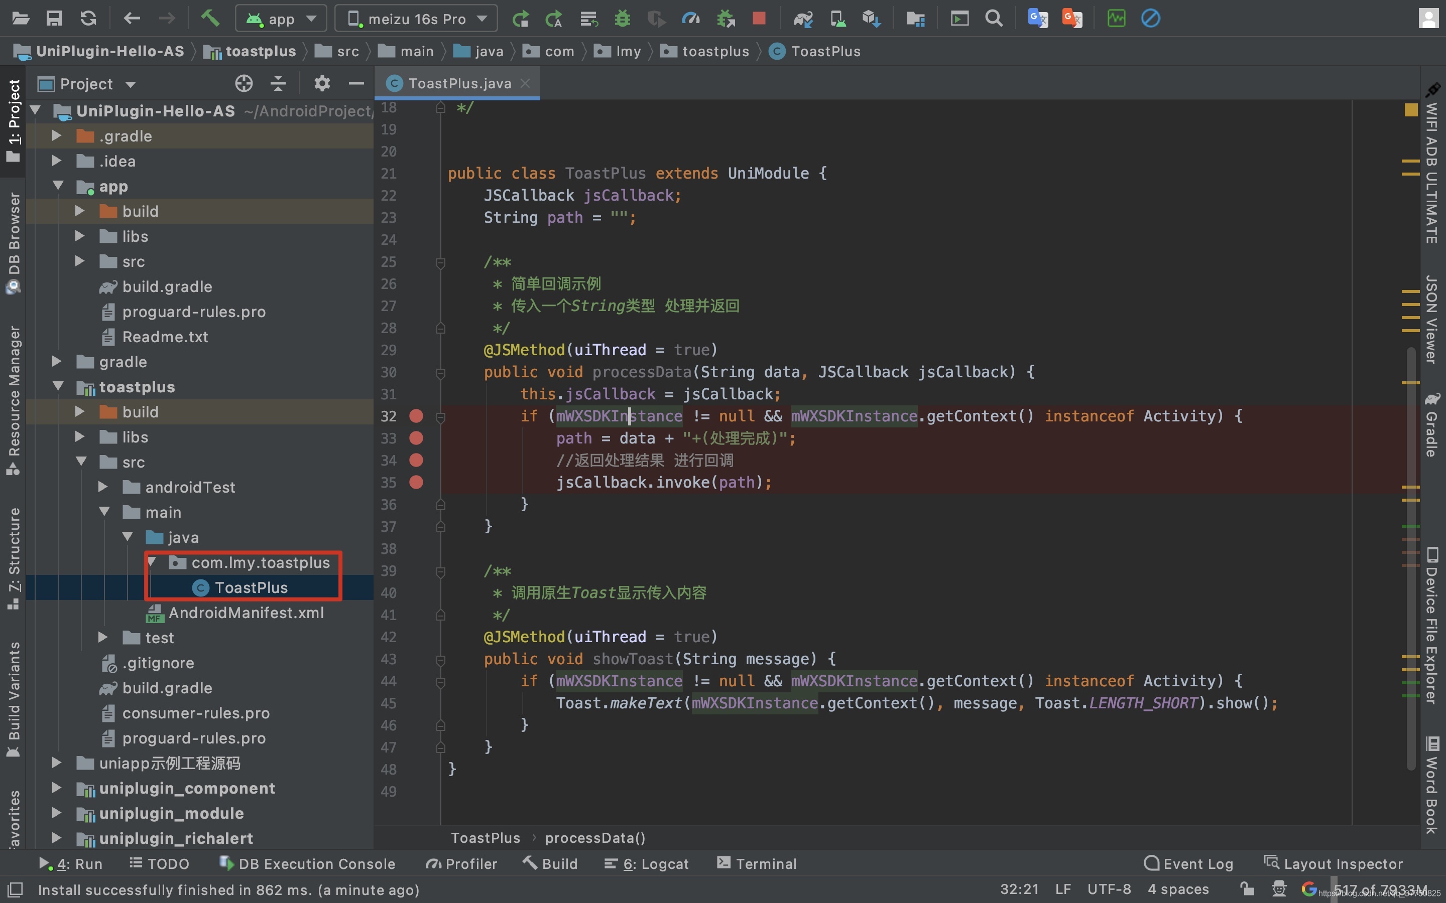1446x903 pixels.
Task: Collapse the toastplus module folder
Action: [x=58, y=386]
